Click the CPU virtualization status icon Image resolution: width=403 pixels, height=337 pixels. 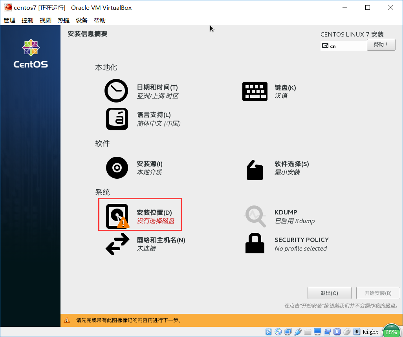point(337,332)
